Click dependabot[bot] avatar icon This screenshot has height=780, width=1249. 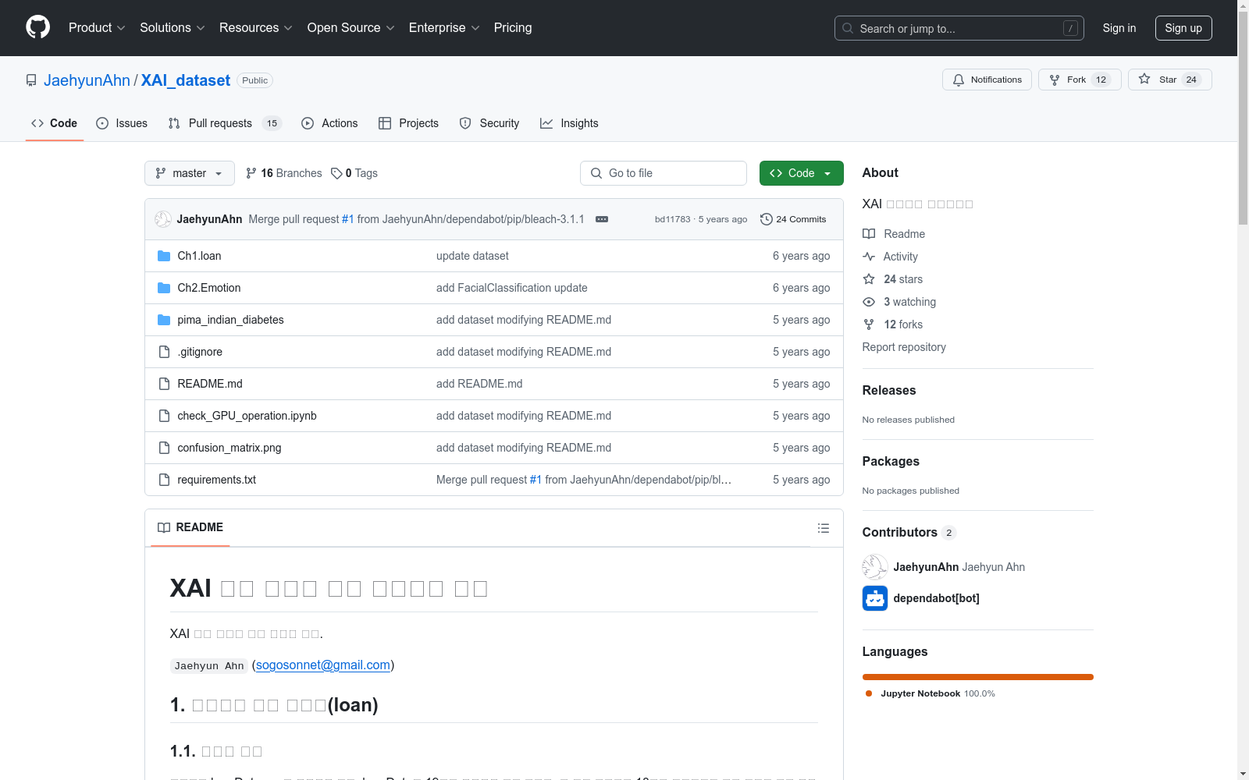[875, 598]
